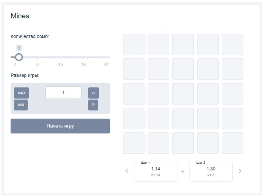Click the MIN bet button

tap(21, 105)
